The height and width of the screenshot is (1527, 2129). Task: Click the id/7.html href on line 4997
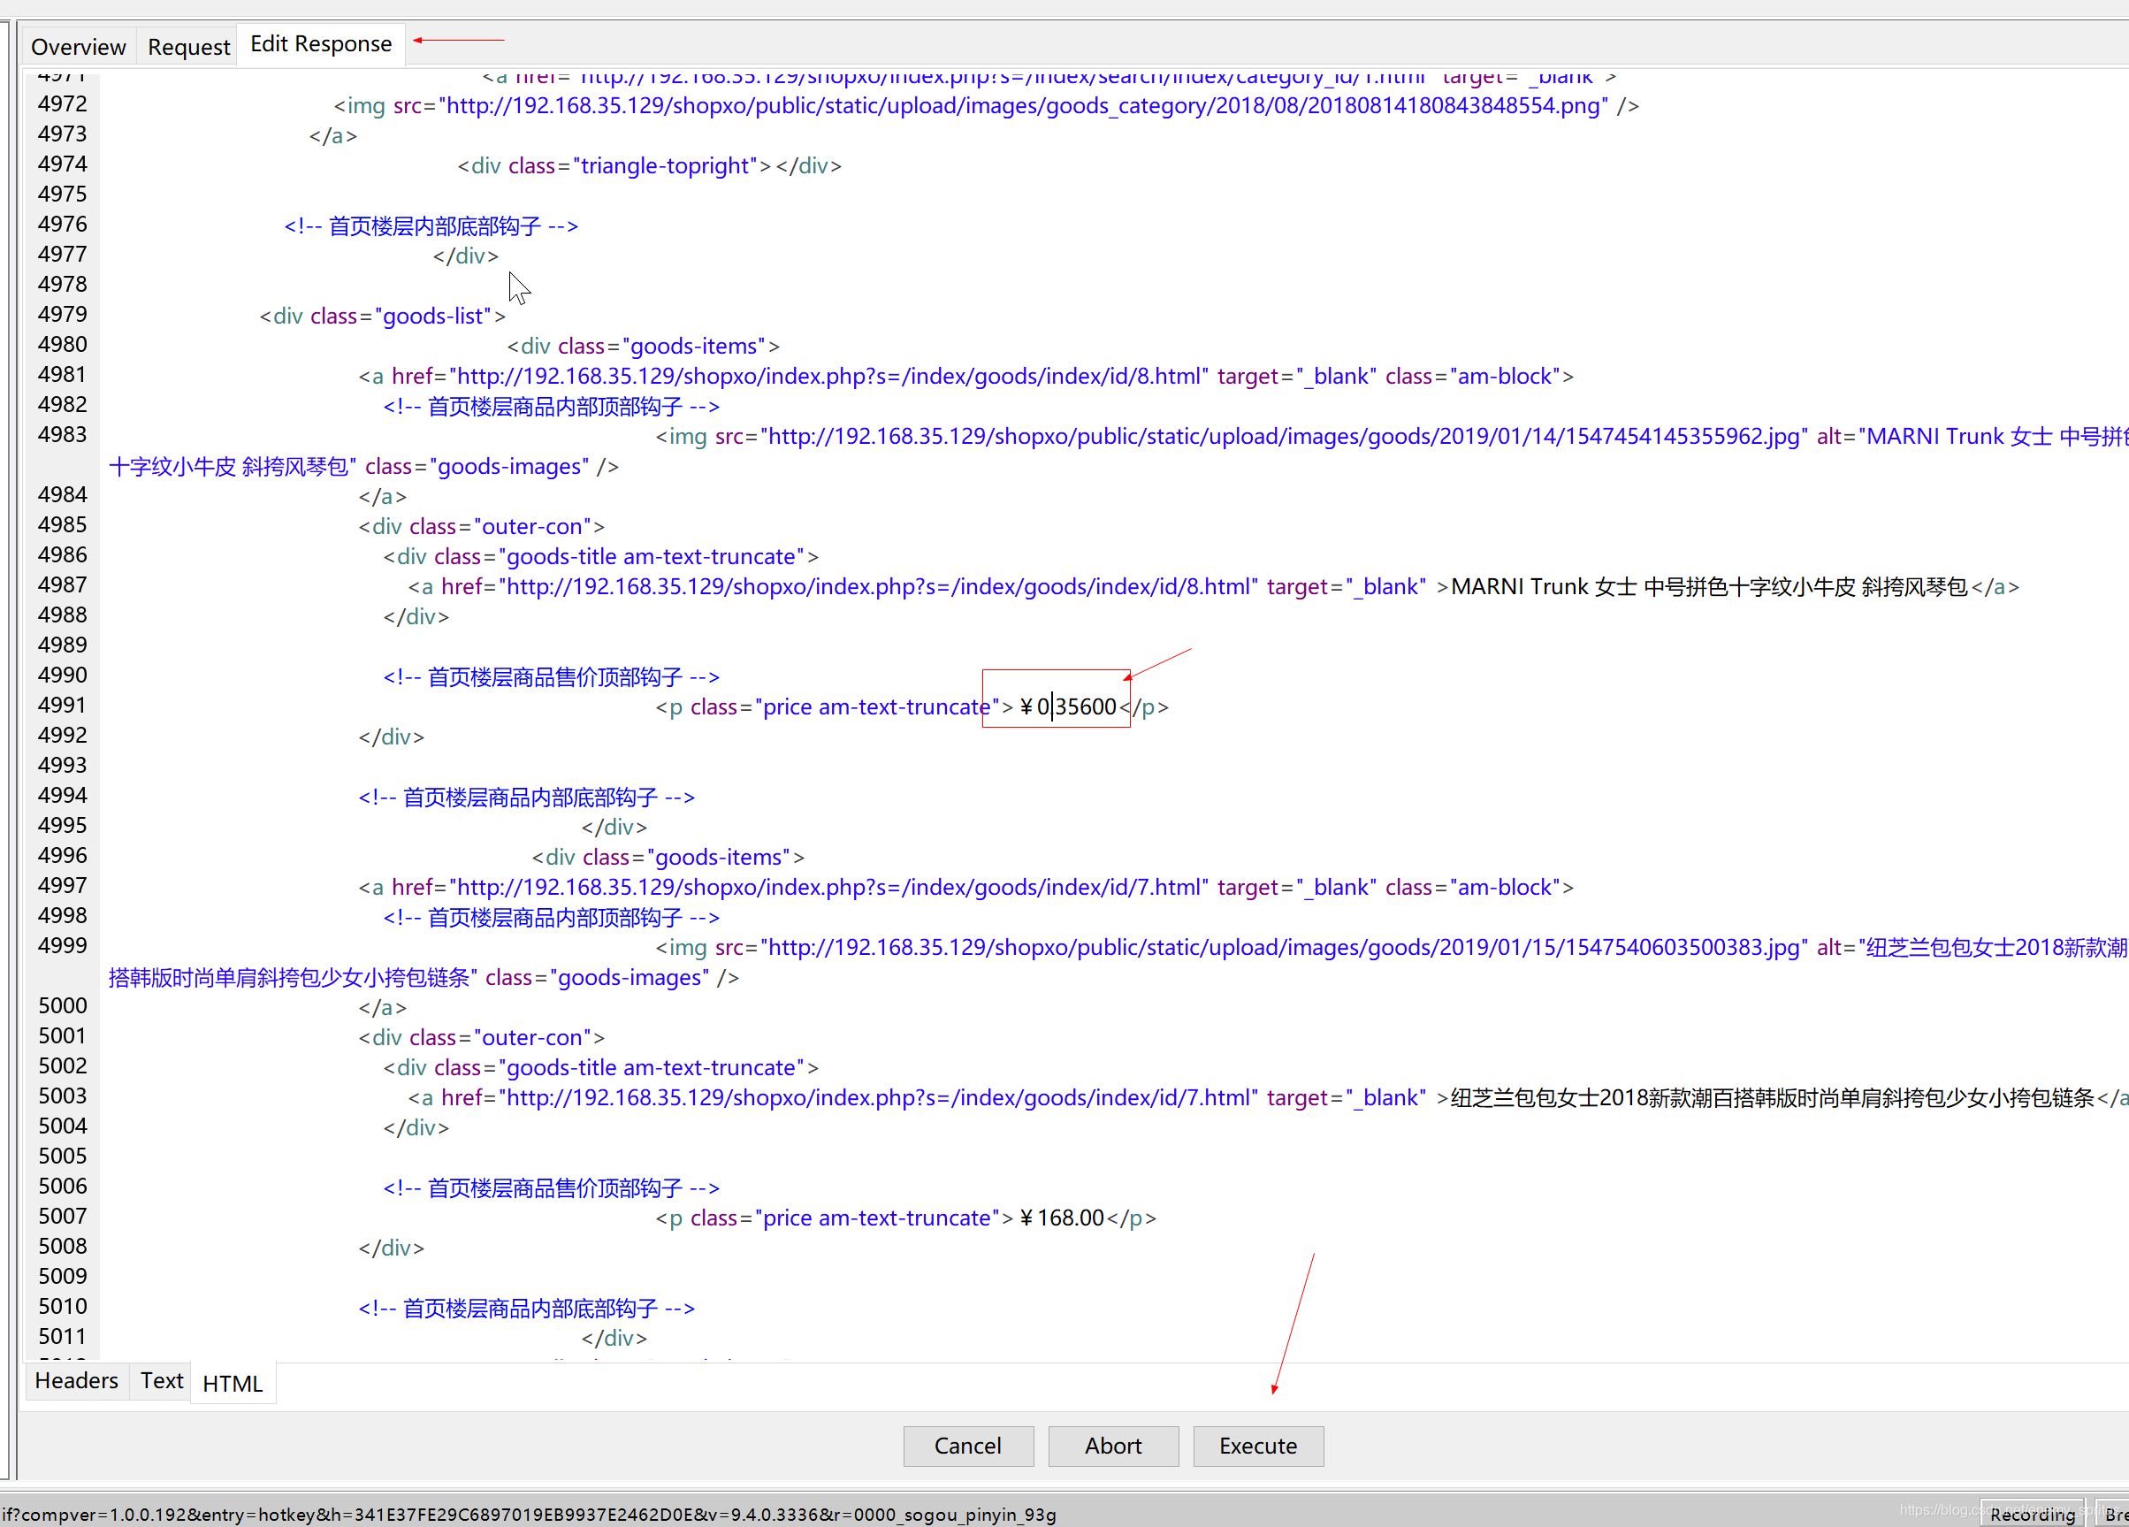(x=829, y=887)
